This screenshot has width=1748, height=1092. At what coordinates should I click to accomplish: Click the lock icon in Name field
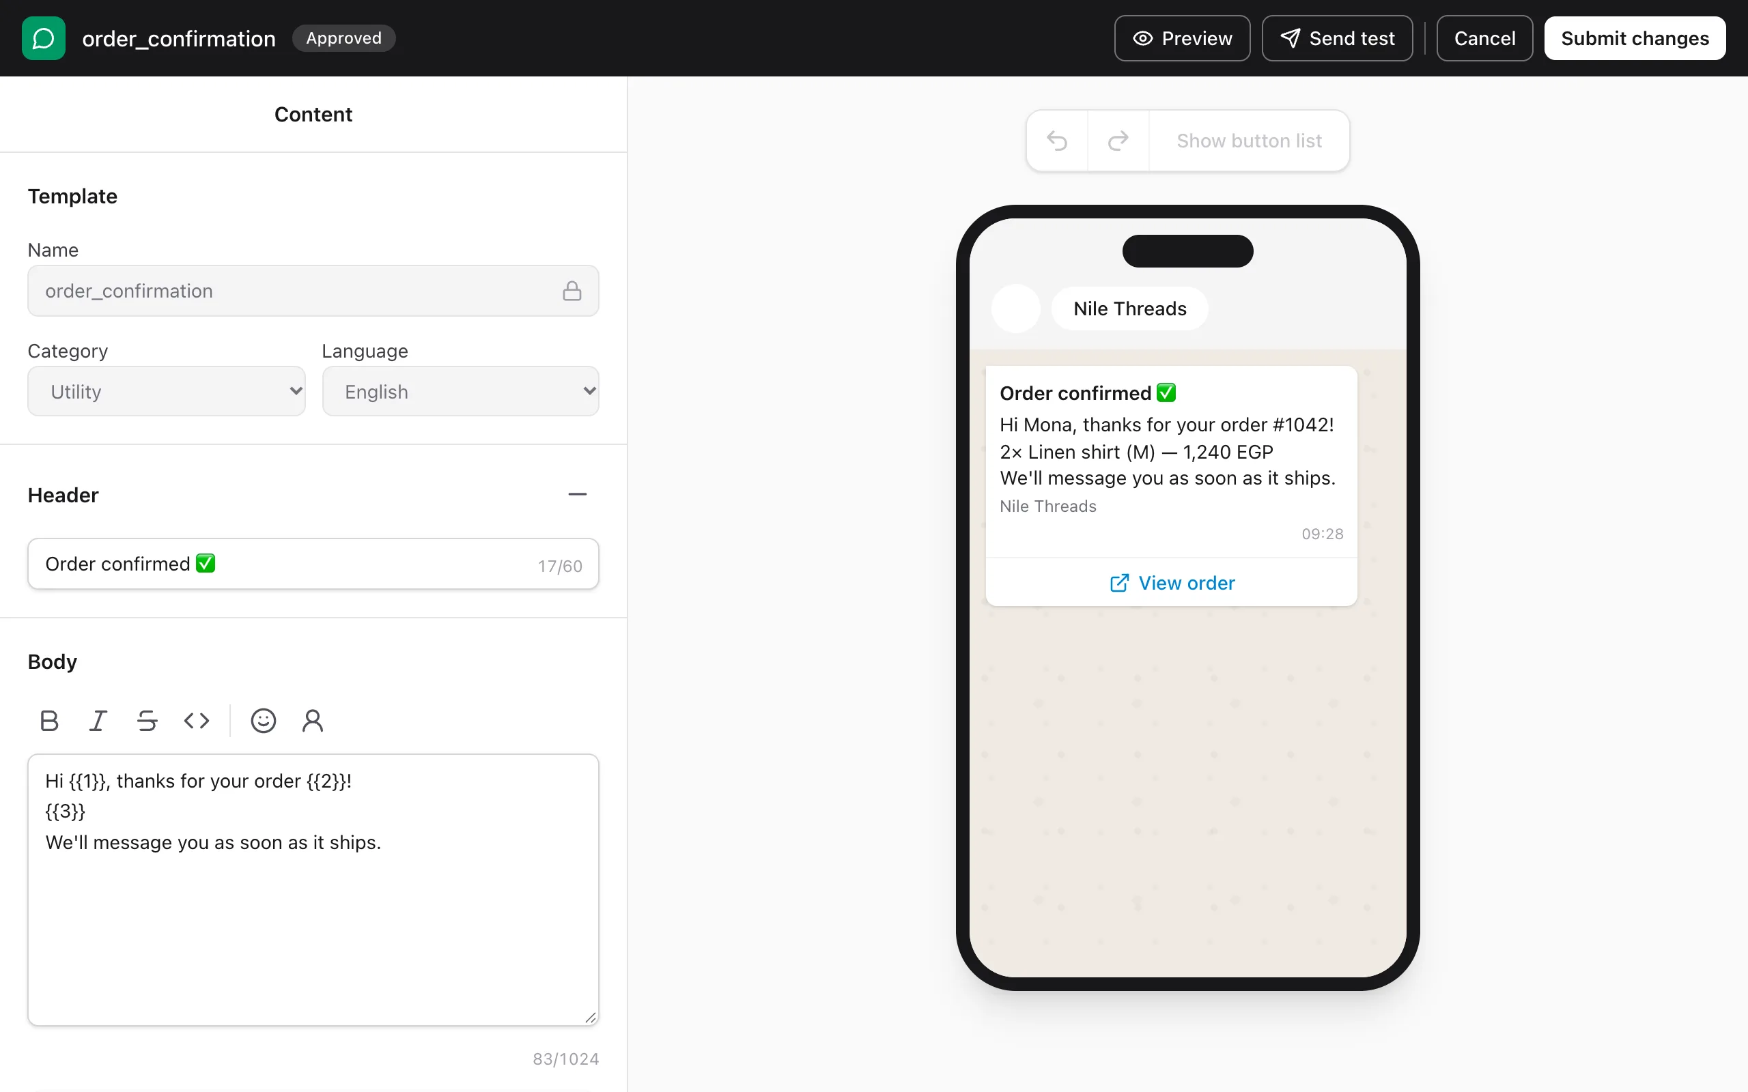(572, 291)
